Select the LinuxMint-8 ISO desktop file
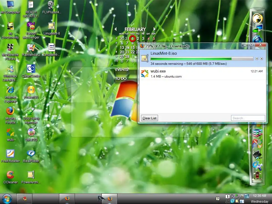Screen dimensions: 272x204 pyautogui.click(x=52, y=29)
